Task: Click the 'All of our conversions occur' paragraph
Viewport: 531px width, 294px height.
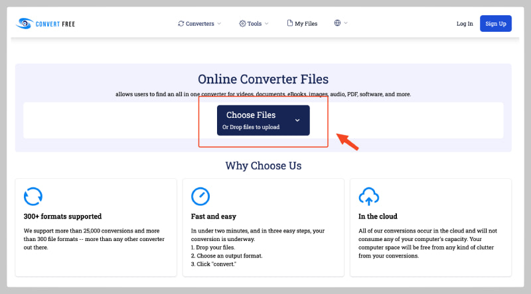Action: (427, 243)
